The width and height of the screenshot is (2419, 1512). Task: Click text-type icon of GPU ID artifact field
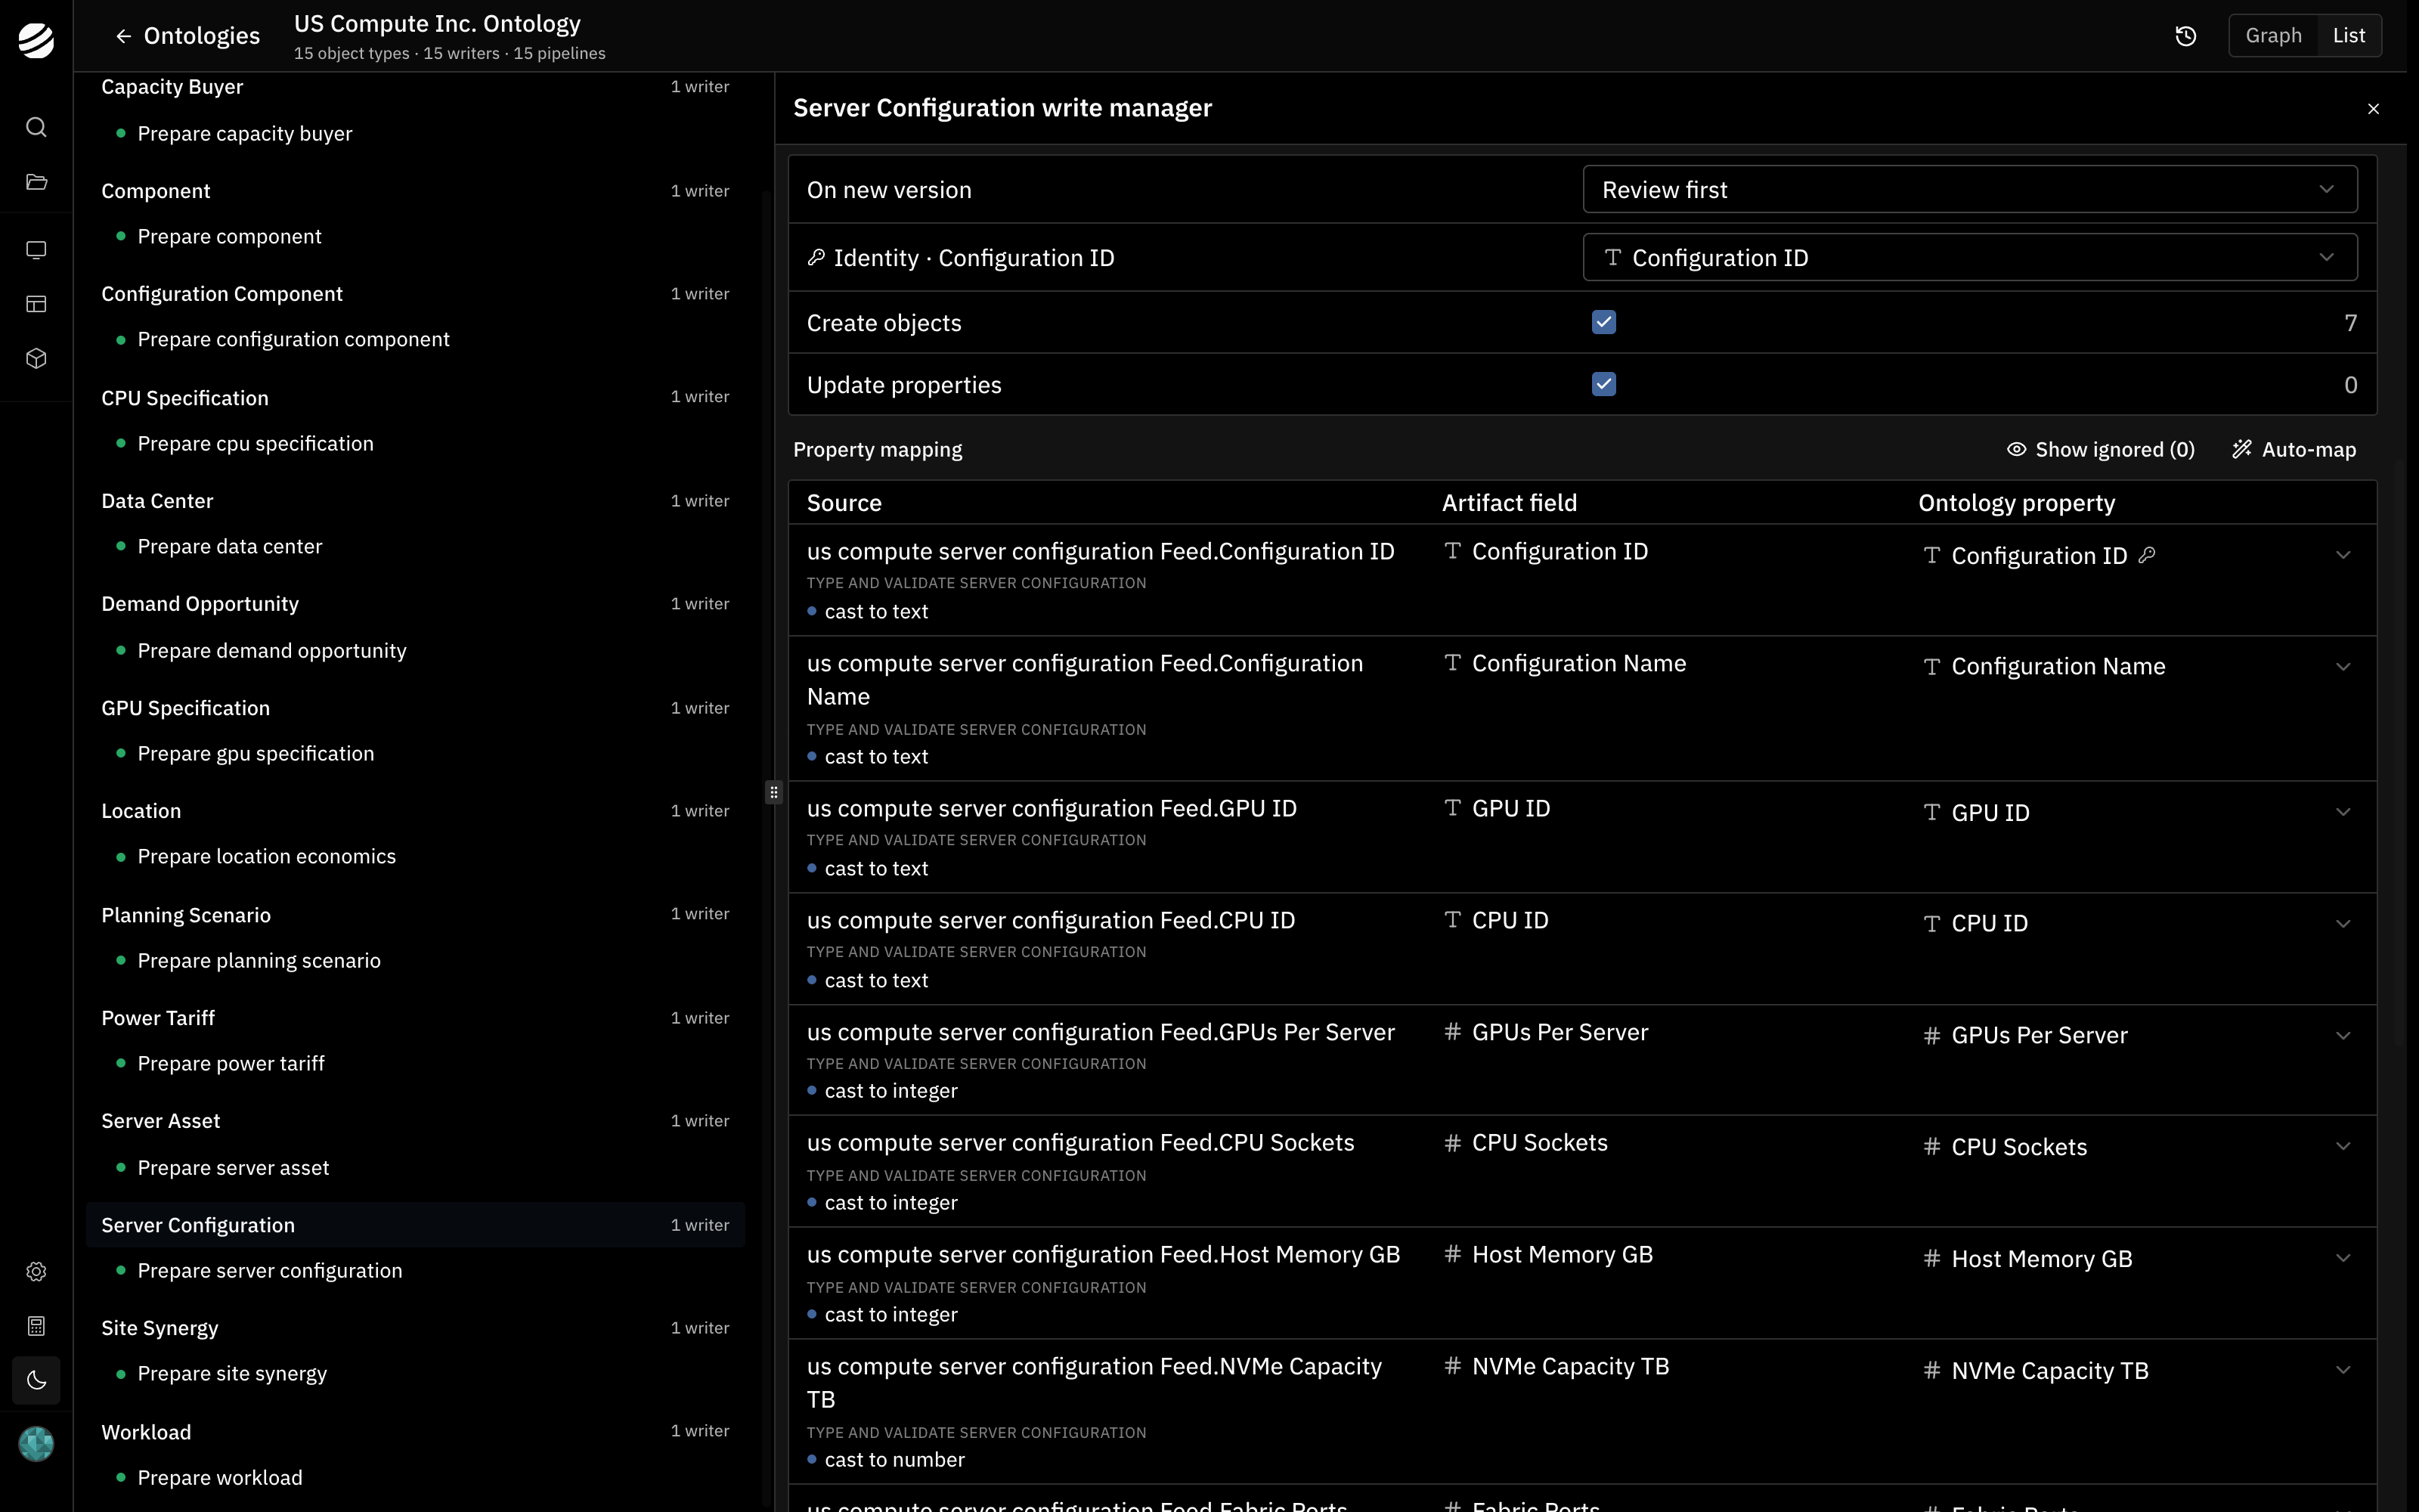pyautogui.click(x=1452, y=808)
